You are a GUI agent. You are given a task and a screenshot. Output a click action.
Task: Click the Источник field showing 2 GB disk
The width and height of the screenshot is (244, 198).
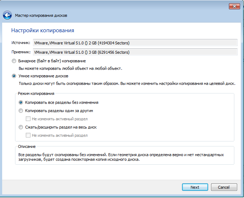pos(135,43)
